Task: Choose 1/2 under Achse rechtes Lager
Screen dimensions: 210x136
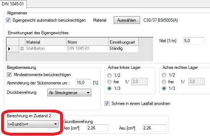Action: pyautogui.click(x=164, y=75)
